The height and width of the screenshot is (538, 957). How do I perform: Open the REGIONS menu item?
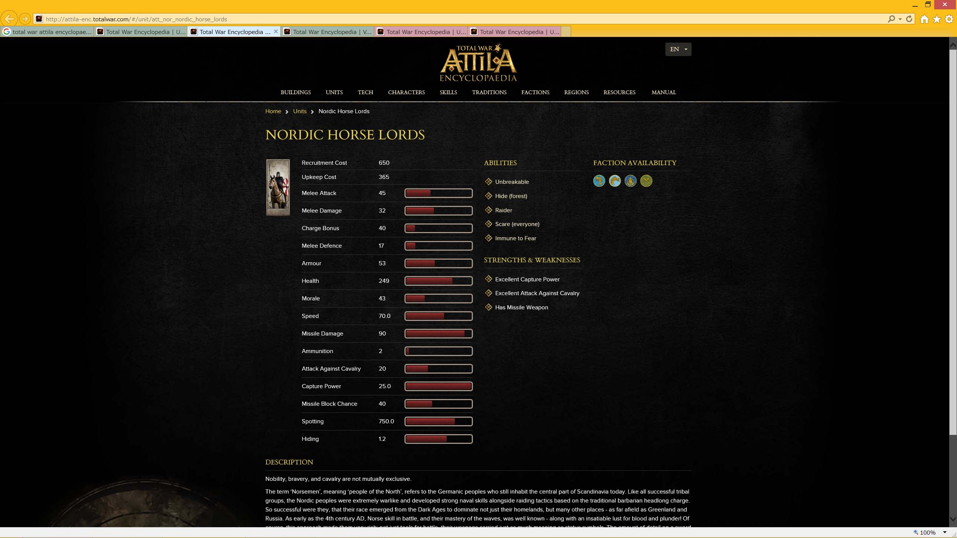tap(576, 92)
